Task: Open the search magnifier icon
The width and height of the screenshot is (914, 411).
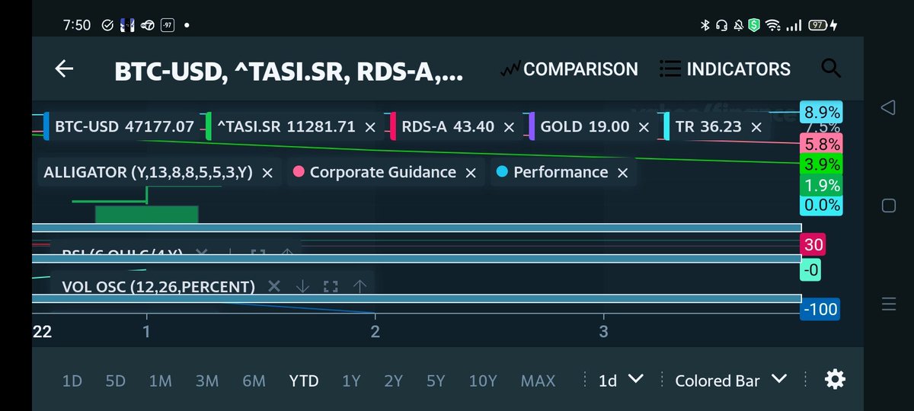Action: pos(832,68)
